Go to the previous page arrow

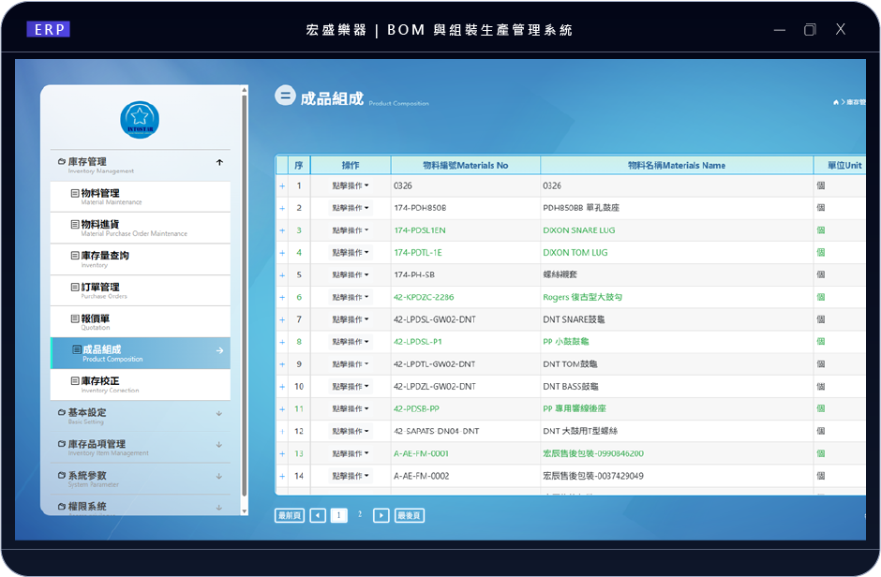click(318, 515)
